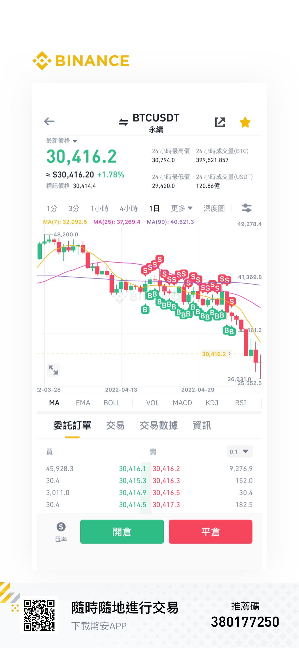This screenshot has height=648, width=299.
Task: Tap the 30,416.2 price marker on chart
Action: (216, 354)
